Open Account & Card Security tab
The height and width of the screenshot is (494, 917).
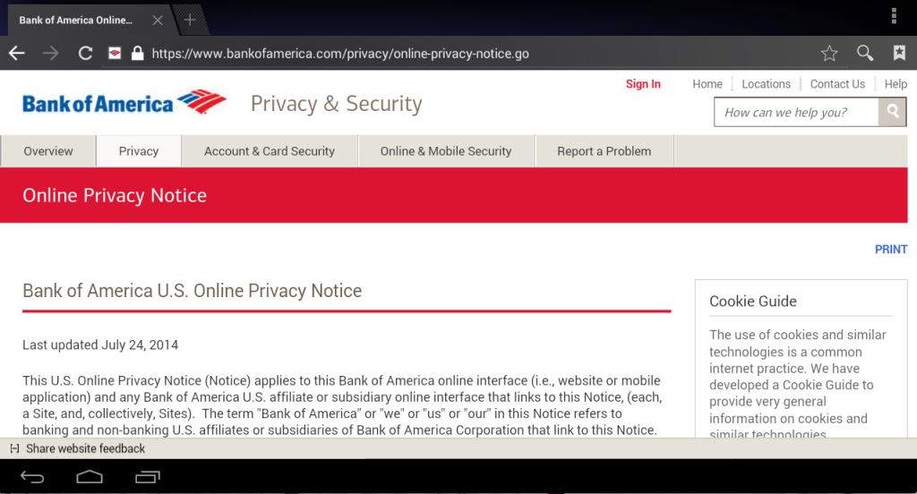point(270,151)
